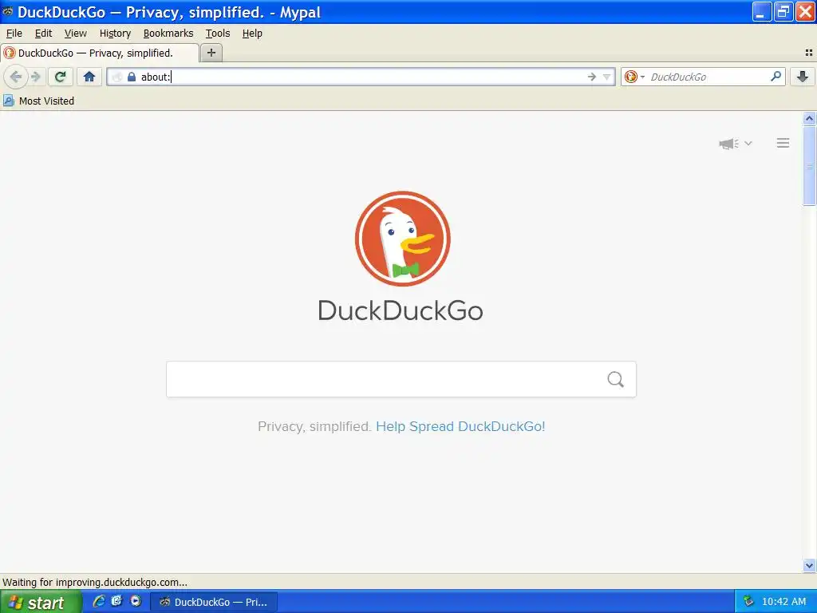Screen dimensions: 817x613
Task: Click the "Privacy, simplified." tagline text
Action: [x=314, y=426]
